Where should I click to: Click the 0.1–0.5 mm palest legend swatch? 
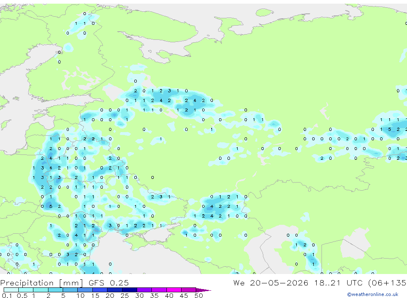(x=11, y=290)
